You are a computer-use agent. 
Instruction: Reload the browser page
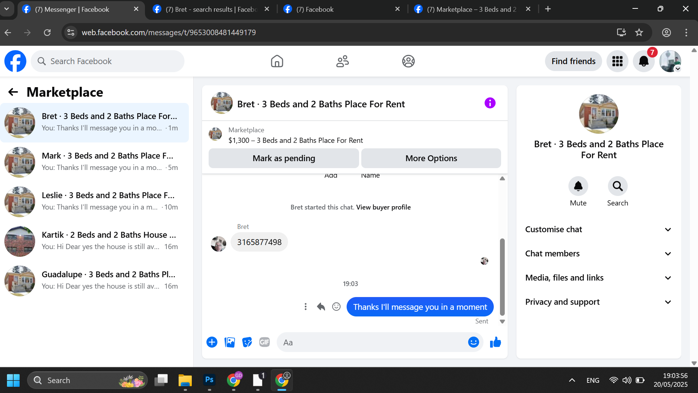point(47,33)
